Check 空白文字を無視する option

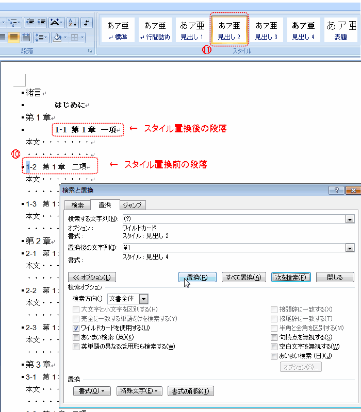(274, 347)
